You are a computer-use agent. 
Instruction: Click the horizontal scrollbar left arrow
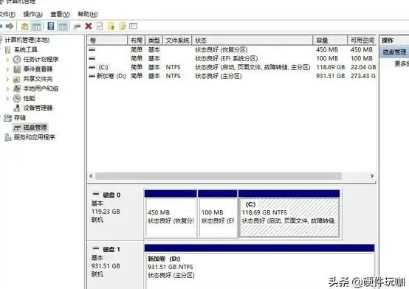click(91, 176)
